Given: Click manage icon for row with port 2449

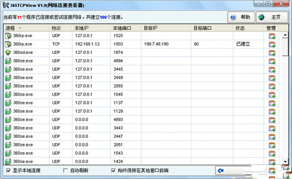Looking at the screenshot, I should [272, 78].
